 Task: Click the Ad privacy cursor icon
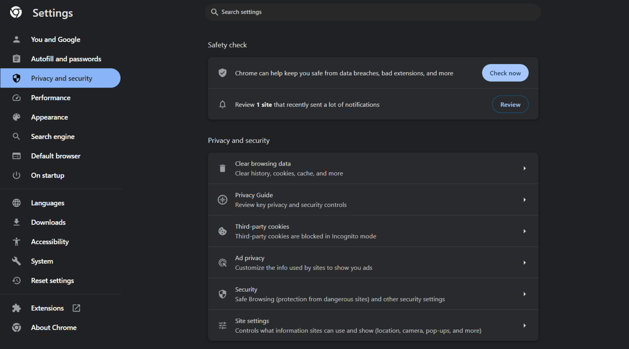click(x=223, y=263)
